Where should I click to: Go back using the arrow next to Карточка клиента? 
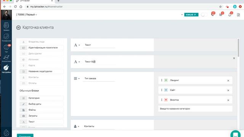(18, 28)
